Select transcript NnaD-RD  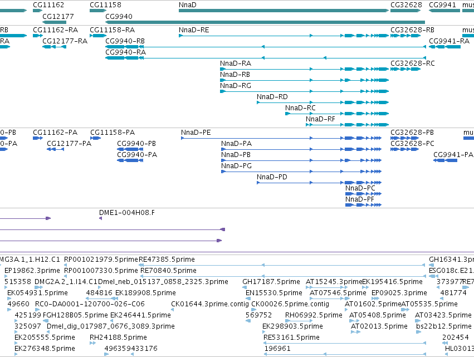pyautogui.click(x=322, y=102)
